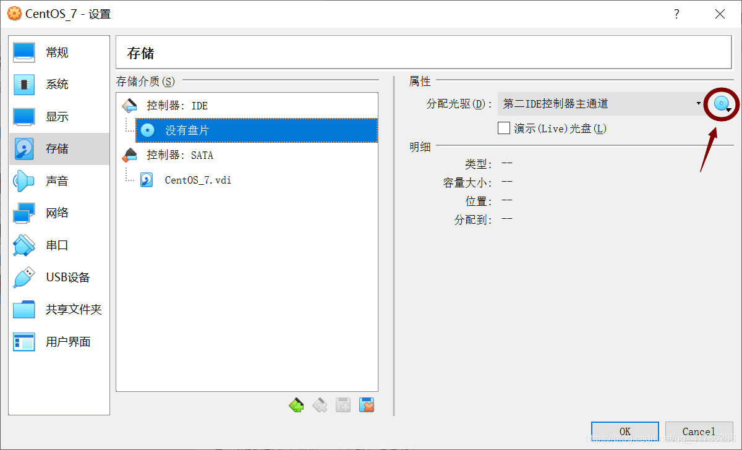Confirm settings with the OK button
The width and height of the screenshot is (742, 450).
tap(625, 431)
